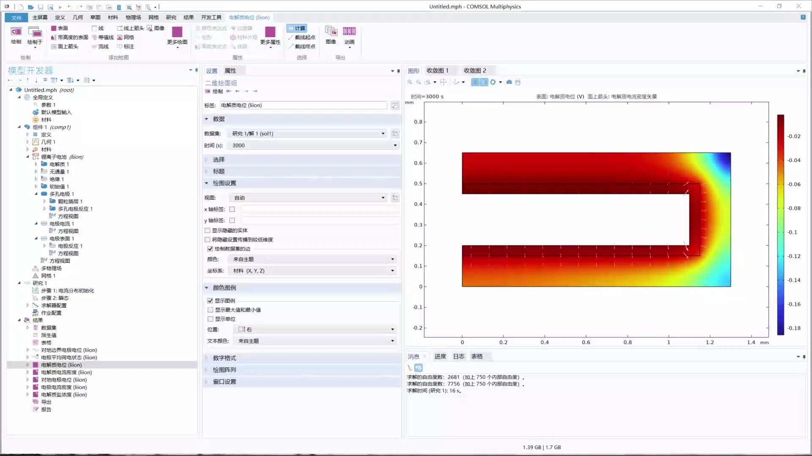Click the 计算 compute icon
The width and height of the screenshot is (812, 456).
pos(296,28)
